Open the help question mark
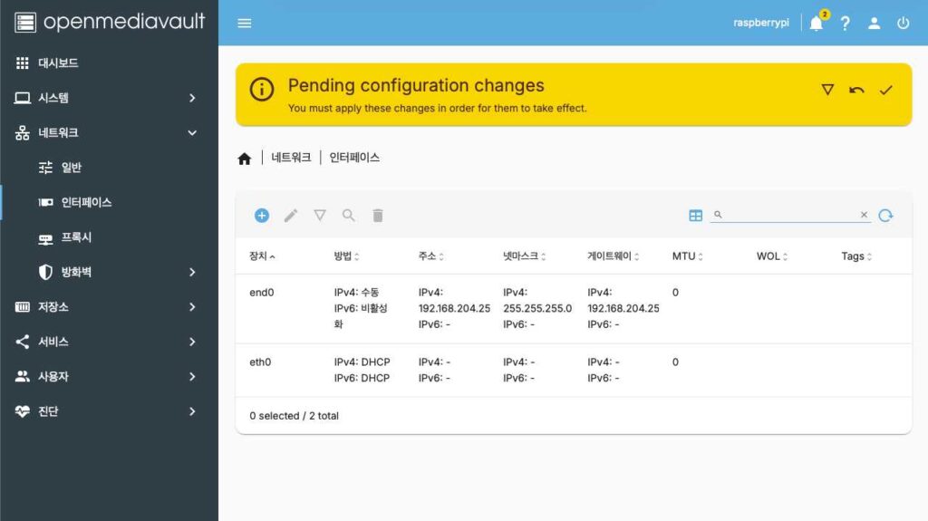 point(846,23)
